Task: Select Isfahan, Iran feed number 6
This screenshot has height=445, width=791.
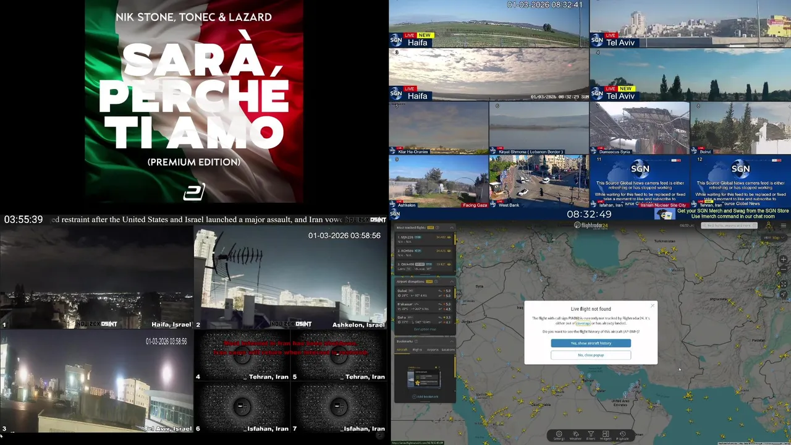Action: coord(242,407)
